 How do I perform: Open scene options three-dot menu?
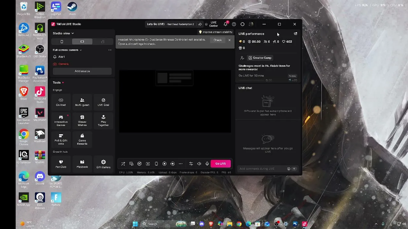[x=110, y=50]
